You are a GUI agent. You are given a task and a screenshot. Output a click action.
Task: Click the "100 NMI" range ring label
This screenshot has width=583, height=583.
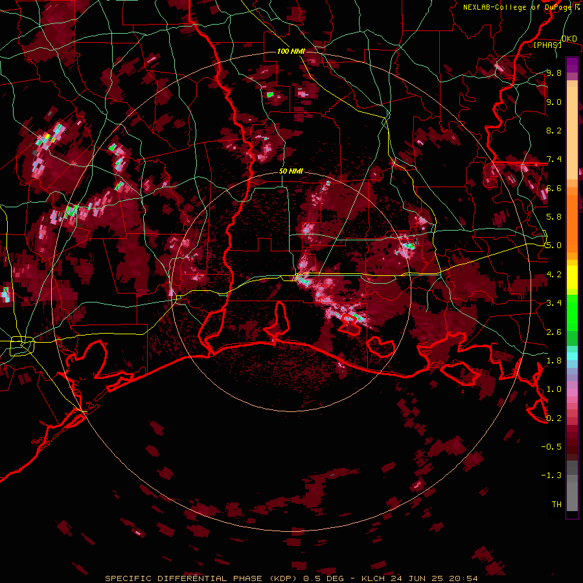click(x=291, y=51)
